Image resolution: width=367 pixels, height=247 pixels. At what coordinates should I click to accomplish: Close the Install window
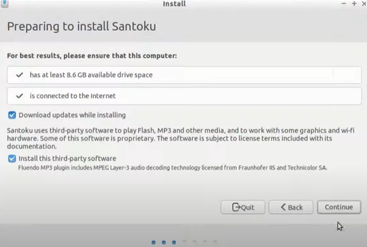tap(363, 4)
